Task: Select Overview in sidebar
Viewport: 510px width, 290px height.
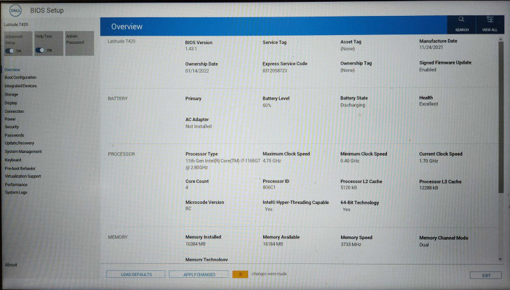Action: 12,69
